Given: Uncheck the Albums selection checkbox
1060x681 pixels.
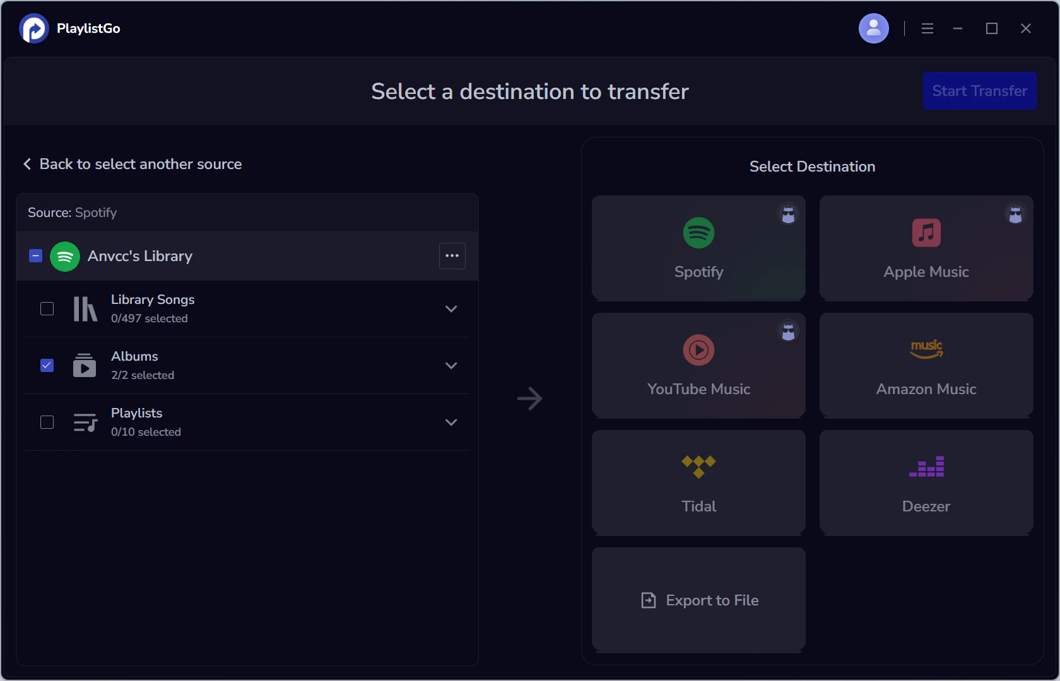Looking at the screenshot, I should tap(47, 365).
